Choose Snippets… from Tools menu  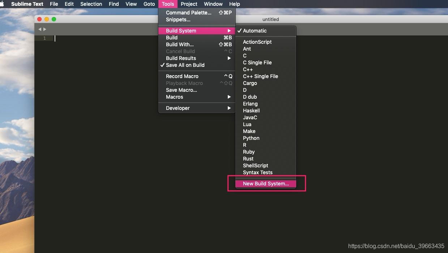(197, 20)
